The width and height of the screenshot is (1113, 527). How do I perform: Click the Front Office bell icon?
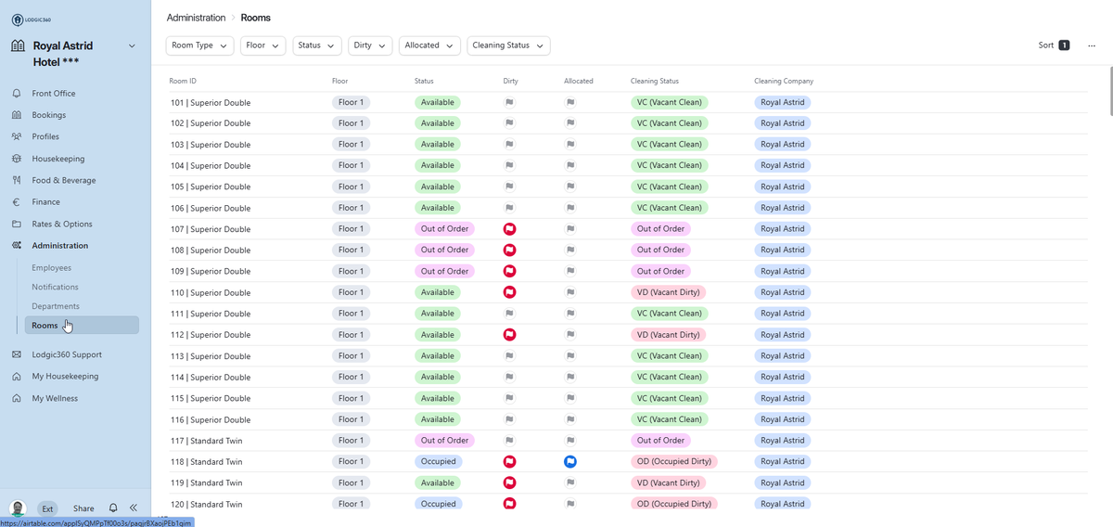click(x=17, y=94)
